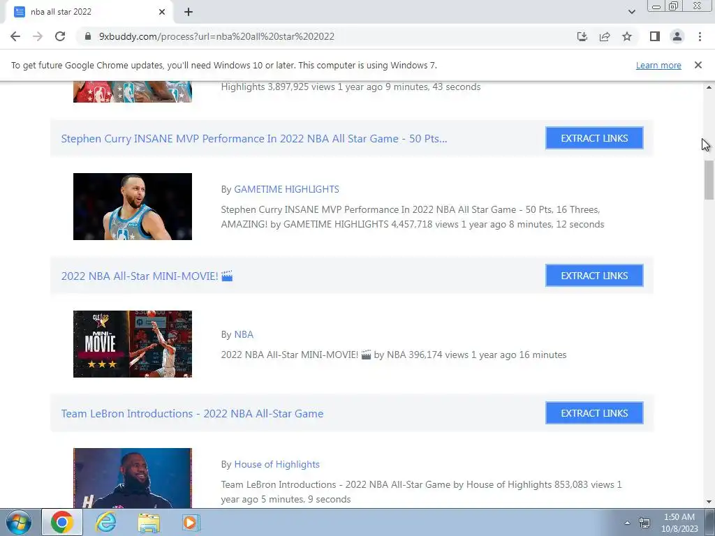The height and width of the screenshot is (536, 715).
Task: Click the Team LeBron Introductions description text
Action: coord(421,492)
